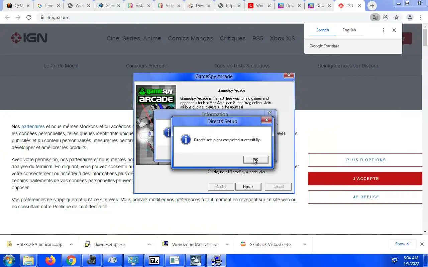Click Next in the GameSpy Arcade installer

click(248, 187)
